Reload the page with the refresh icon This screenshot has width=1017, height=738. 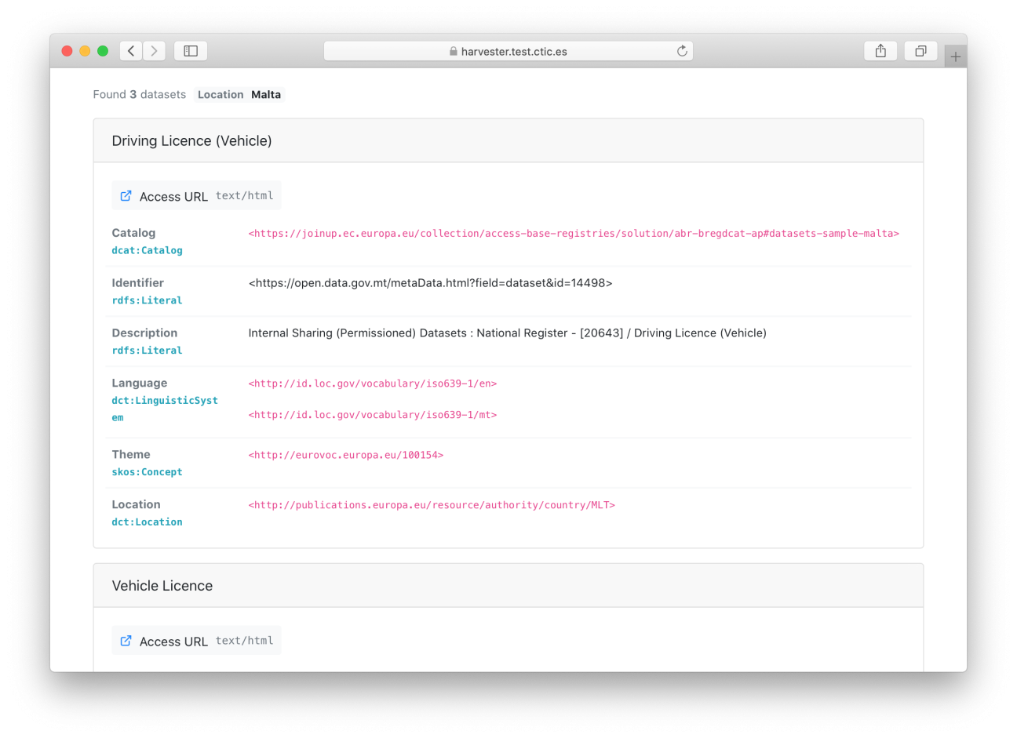pos(682,51)
